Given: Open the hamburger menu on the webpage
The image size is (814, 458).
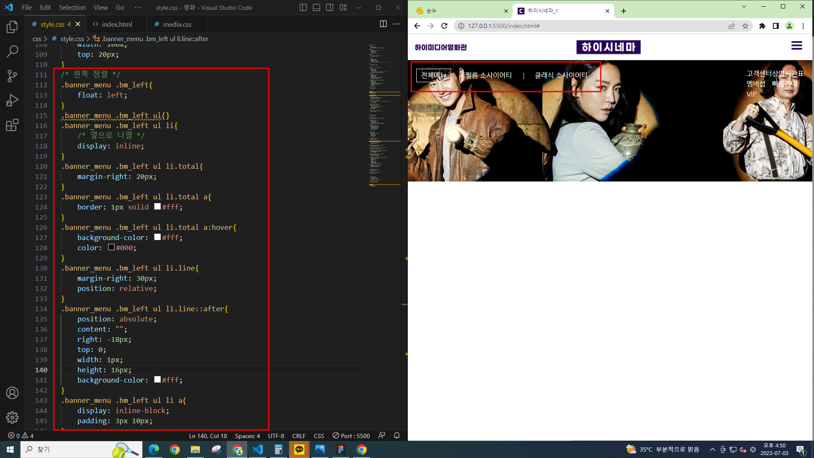Looking at the screenshot, I should point(797,46).
